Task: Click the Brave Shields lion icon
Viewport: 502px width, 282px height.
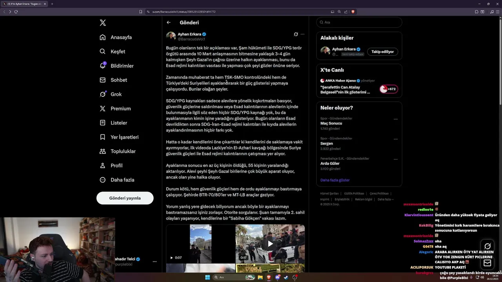Action: point(353,12)
